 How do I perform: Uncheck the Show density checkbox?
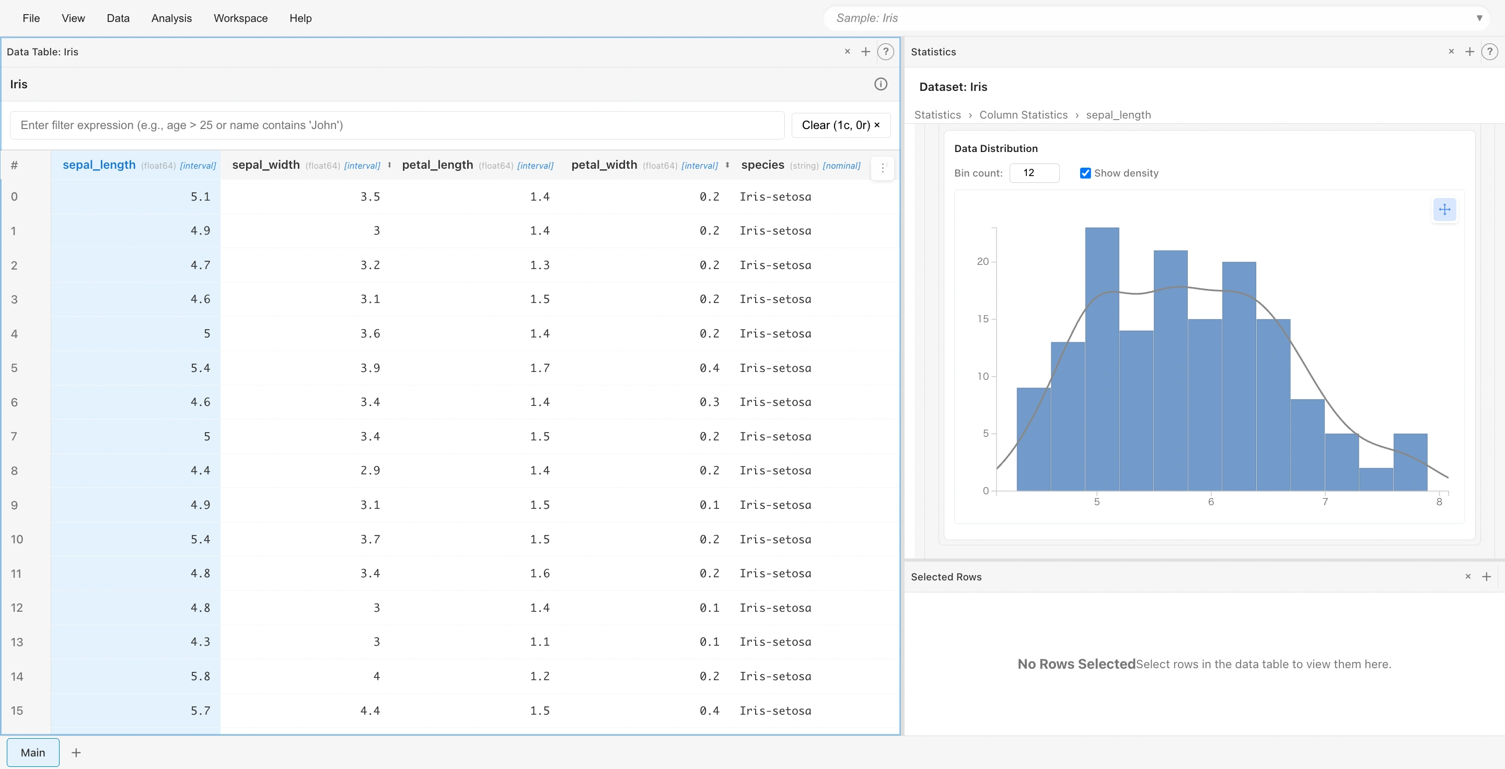1085,173
